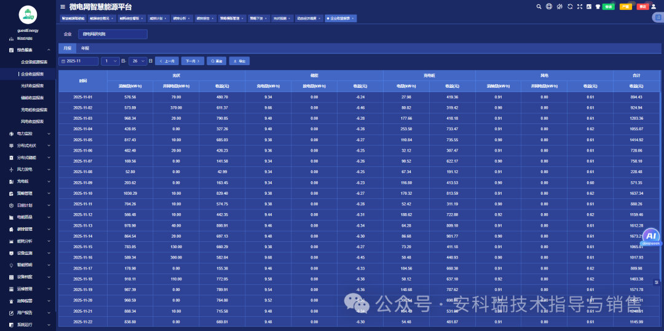The width and height of the screenshot is (664, 331).
Task: Collapse the 综合报表 menu chevron
Action: coord(49,50)
